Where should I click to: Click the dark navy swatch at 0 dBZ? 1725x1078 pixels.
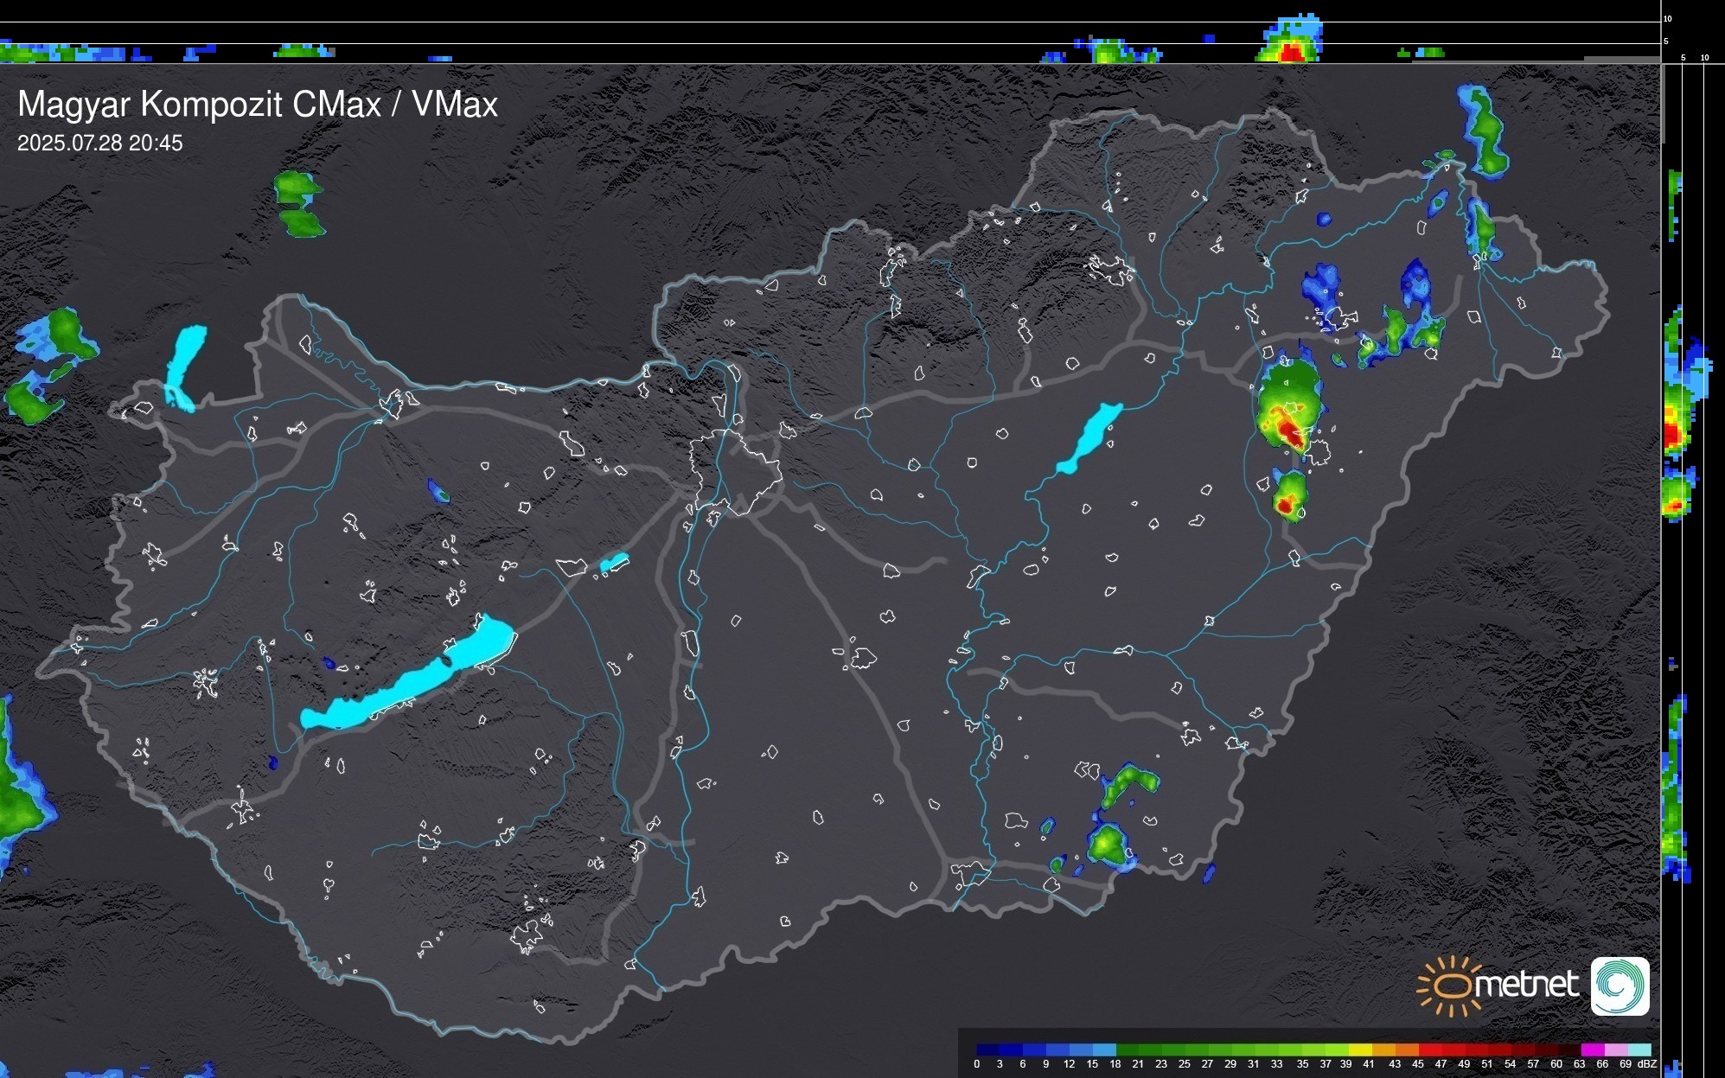pyautogui.click(x=987, y=1049)
